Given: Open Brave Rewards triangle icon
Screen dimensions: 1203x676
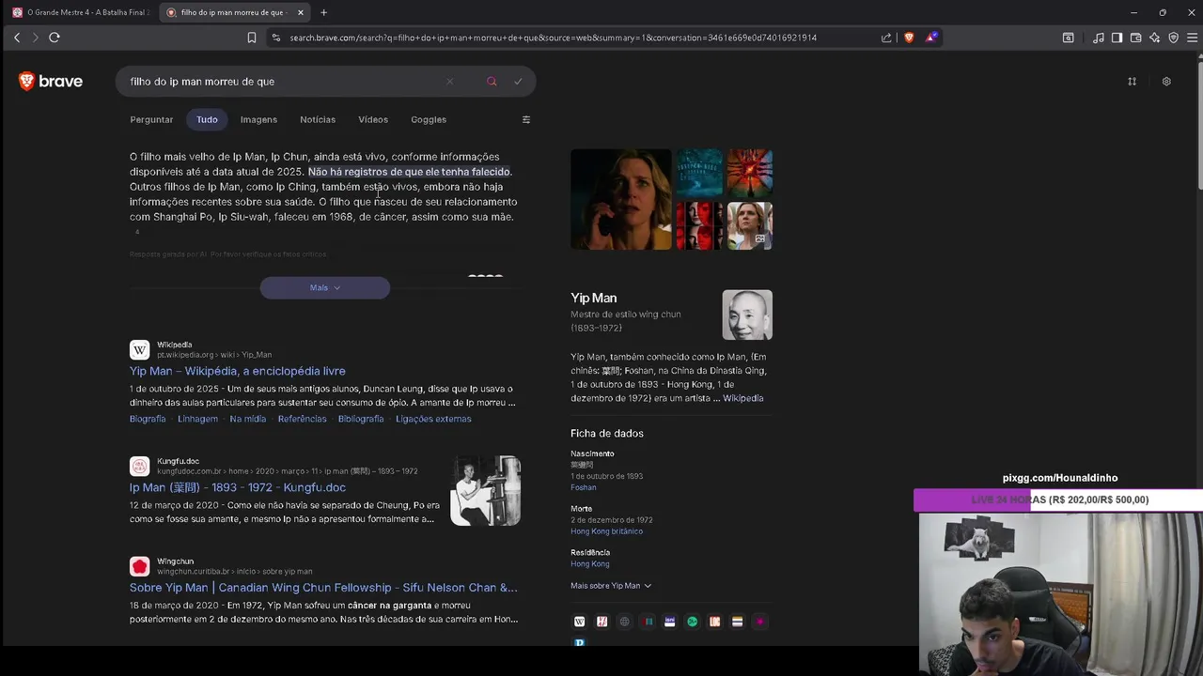Looking at the screenshot, I should click(x=930, y=38).
